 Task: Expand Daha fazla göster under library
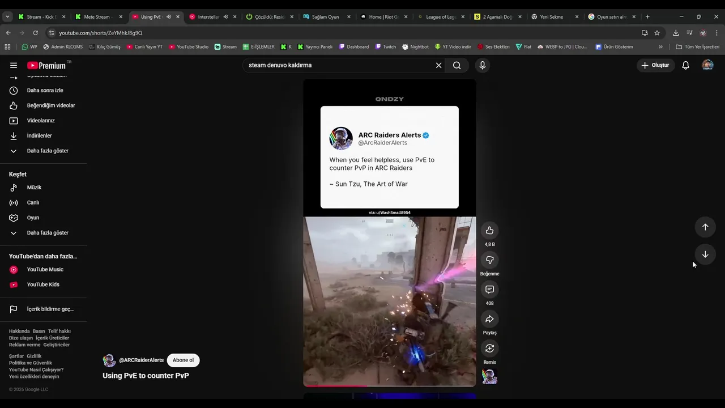point(44,151)
